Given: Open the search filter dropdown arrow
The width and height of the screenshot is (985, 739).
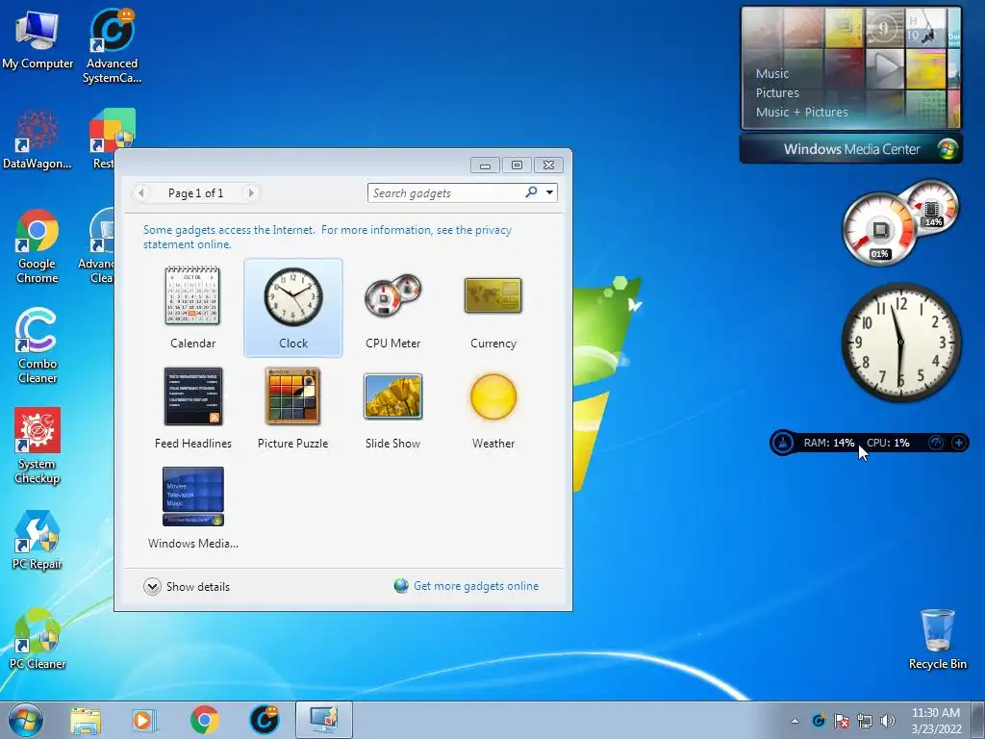Looking at the screenshot, I should 549,192.
